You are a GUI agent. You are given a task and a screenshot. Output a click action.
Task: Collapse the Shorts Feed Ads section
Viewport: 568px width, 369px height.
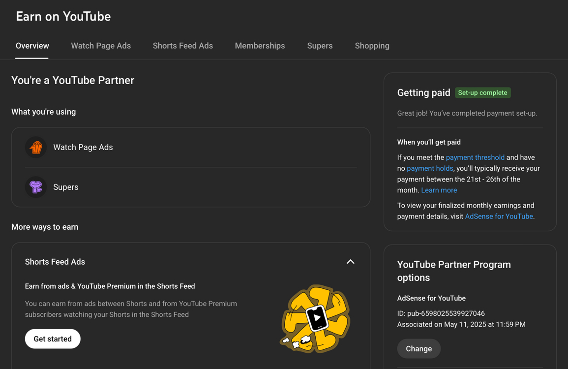click(350, 262)
